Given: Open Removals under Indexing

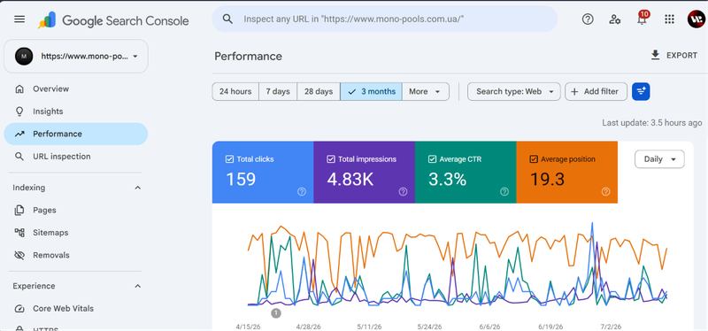Looking at the screenshot, I should click(x=76, y=255).
